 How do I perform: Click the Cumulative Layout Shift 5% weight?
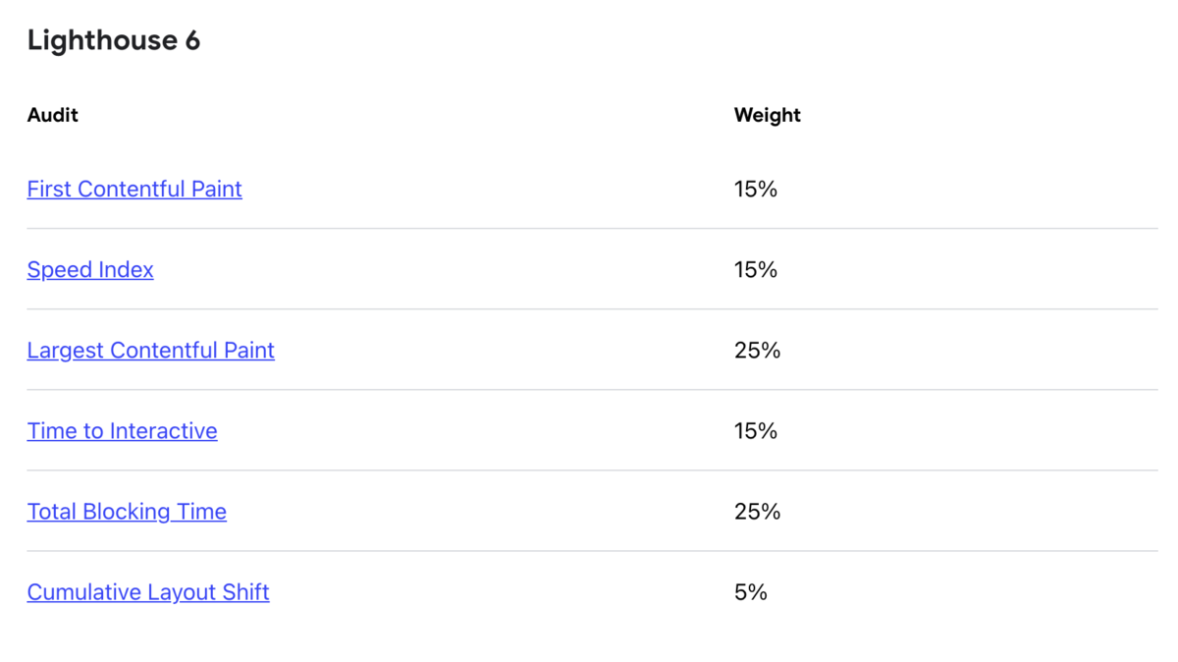(750, 592)
